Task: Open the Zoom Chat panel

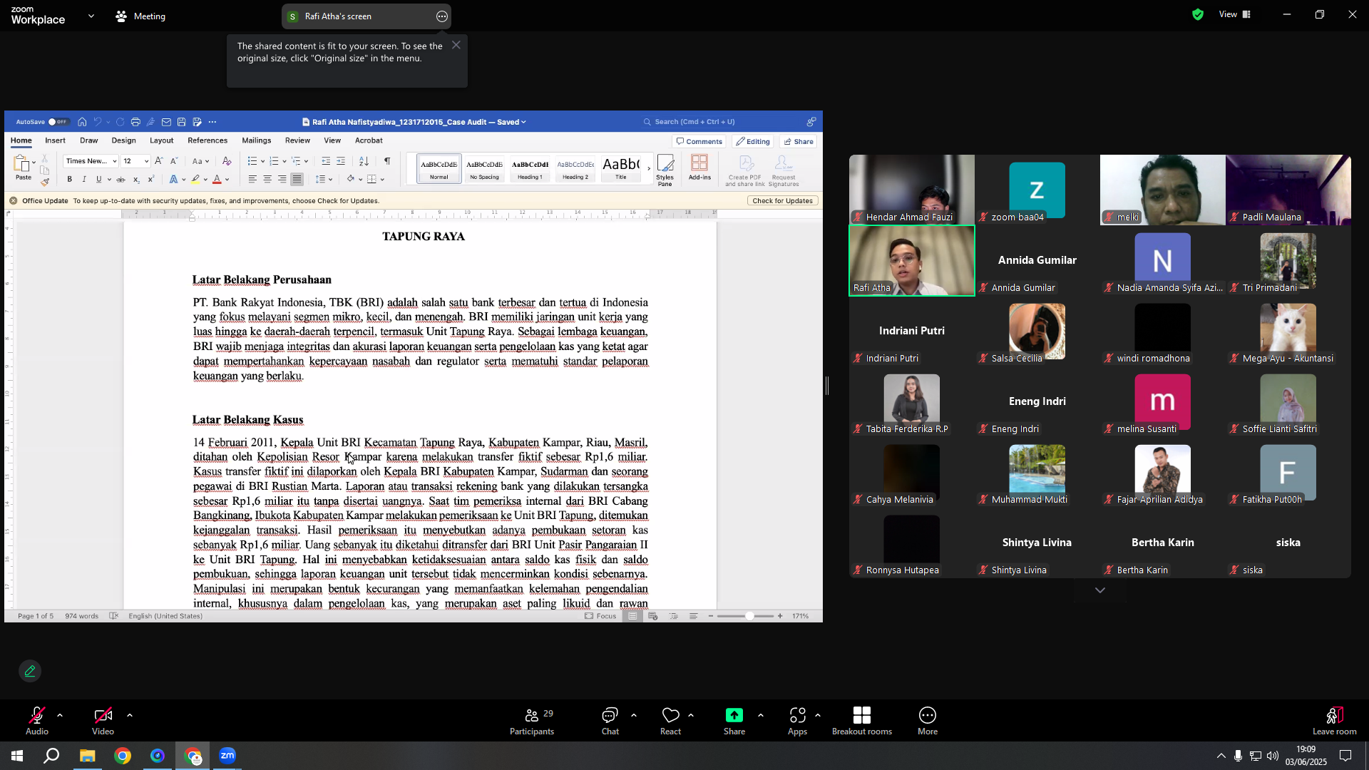Action: click(x=610, y=720)
